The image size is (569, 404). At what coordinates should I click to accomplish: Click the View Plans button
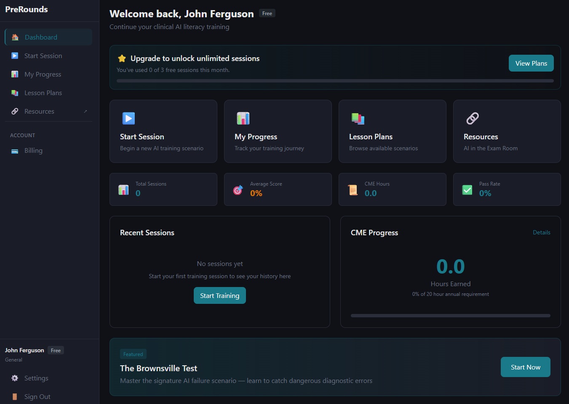coord(531,63)
